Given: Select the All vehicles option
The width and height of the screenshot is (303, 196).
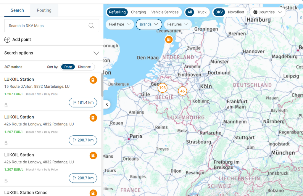Looking at the screenshot, I should pyautogui.click(x=190, y=12).
